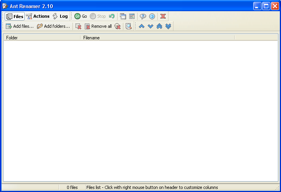Minimize the Ant Renamer window
The width and height of the screenshot is (281, 192).
(x=257, y=6)
